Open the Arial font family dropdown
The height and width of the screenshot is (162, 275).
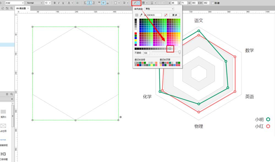pos(14,3)
